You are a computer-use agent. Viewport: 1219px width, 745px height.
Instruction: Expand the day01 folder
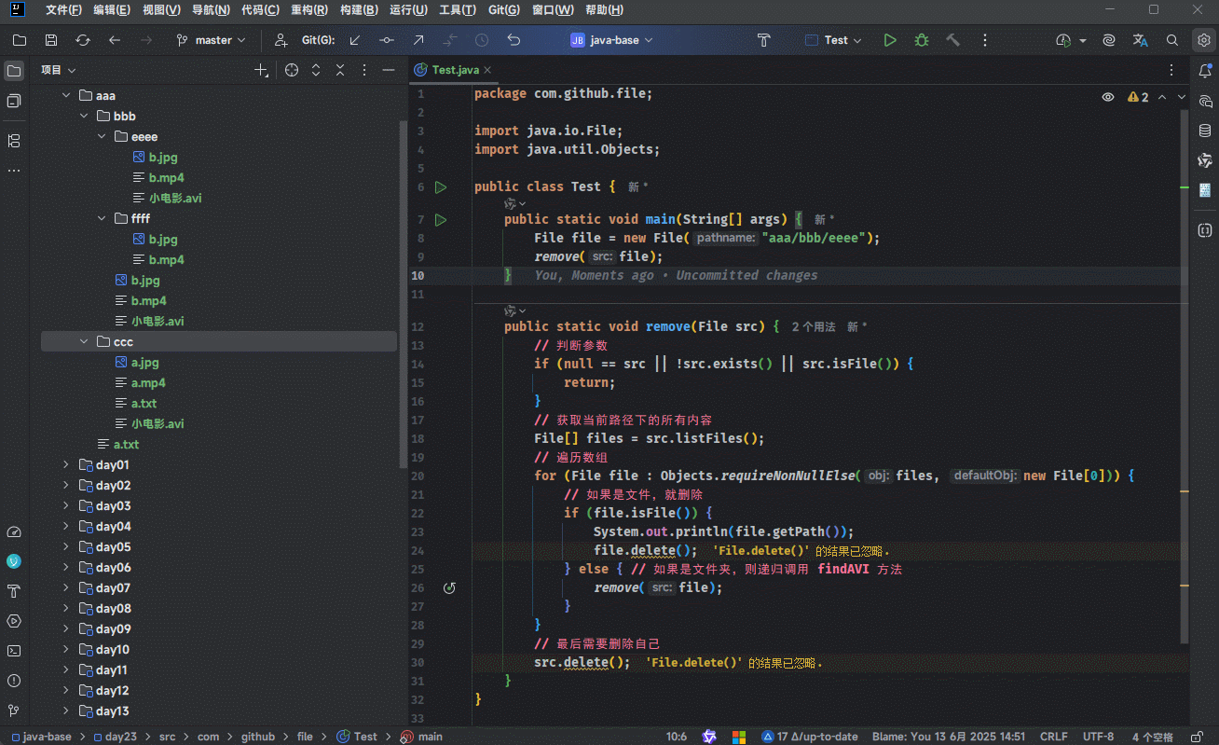(66, 464)
